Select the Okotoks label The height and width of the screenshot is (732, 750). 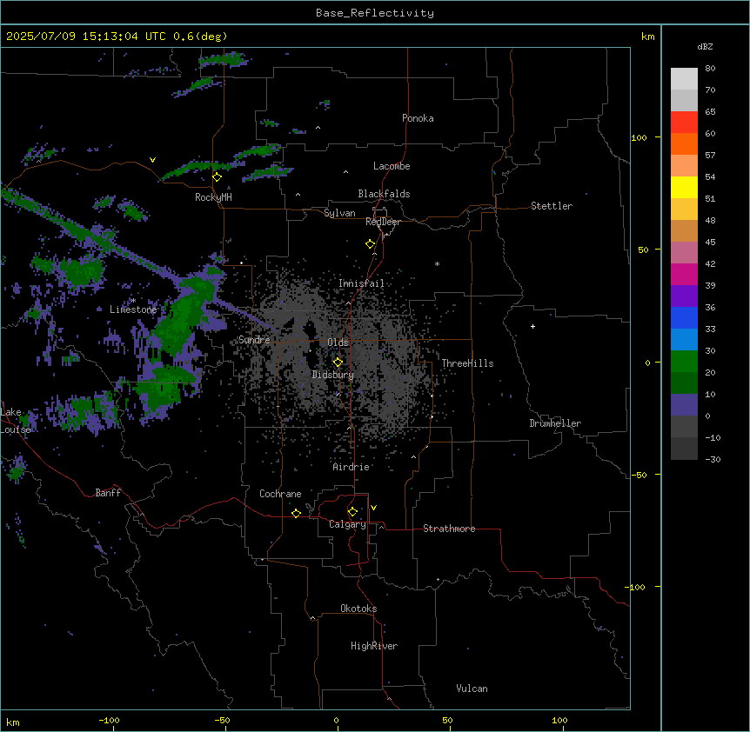[358, 609]
